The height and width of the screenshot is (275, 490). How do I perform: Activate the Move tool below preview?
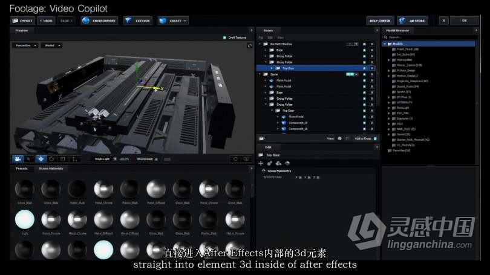point(41,159)
